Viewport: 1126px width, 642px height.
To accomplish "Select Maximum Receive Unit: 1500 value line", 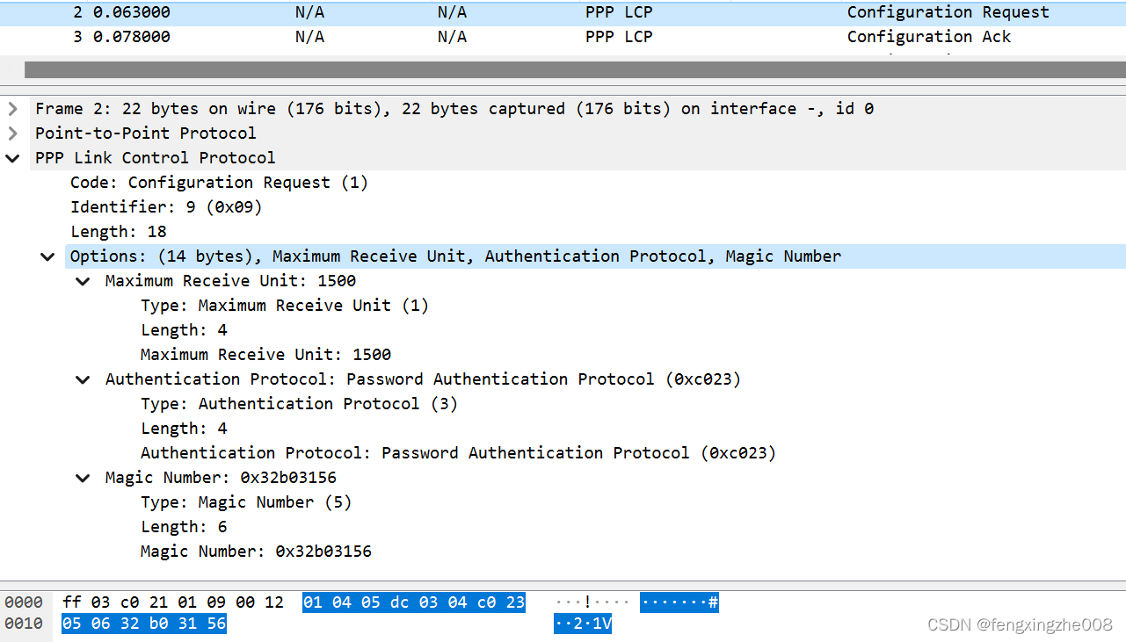I will (265, 355).
